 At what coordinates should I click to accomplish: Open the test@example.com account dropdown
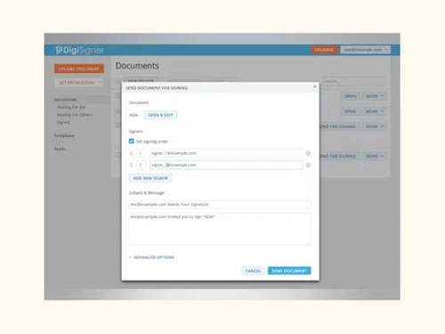point(365,50)
